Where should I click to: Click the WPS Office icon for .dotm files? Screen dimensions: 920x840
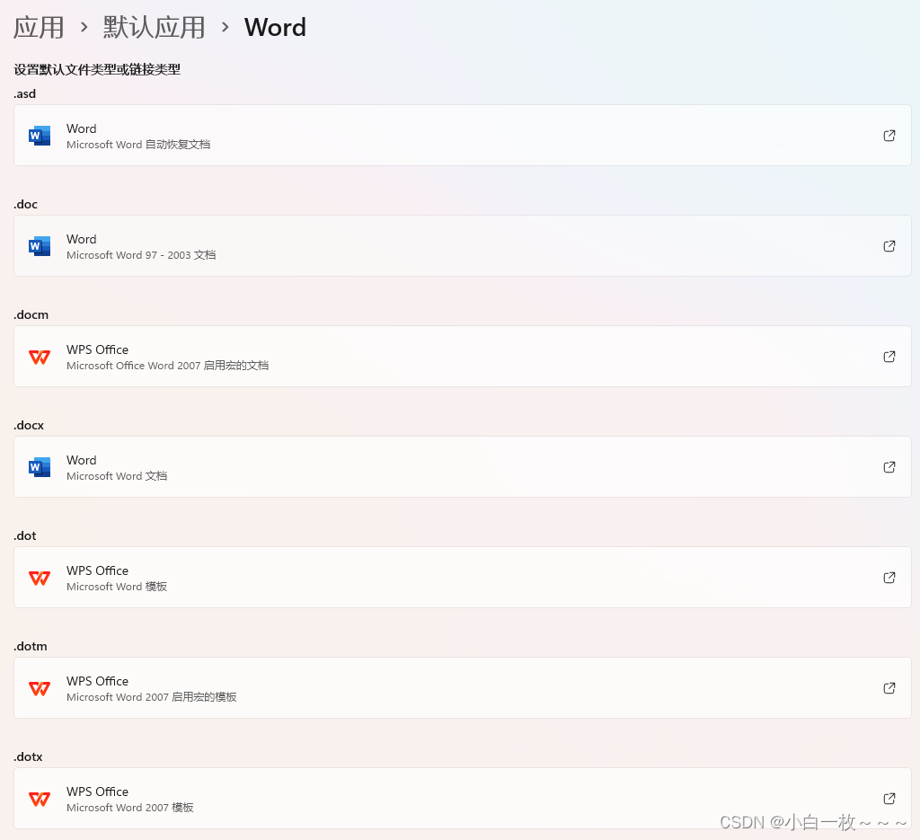pyautogui.click(x=40, y=687)
